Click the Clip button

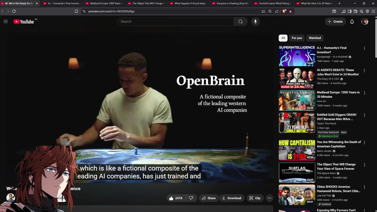255,198
